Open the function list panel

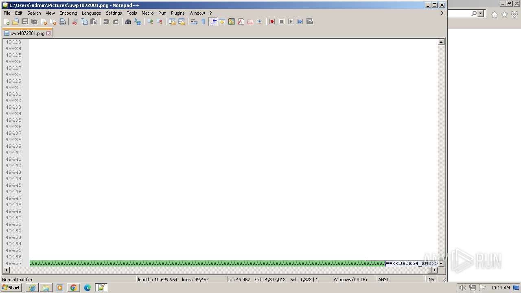pos(241,22)
